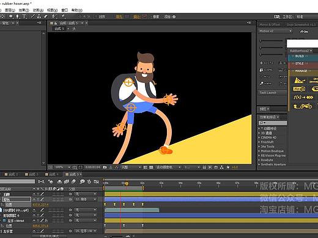
Task: Select the Roto Brush tool
Action: [x=54, y=16]
